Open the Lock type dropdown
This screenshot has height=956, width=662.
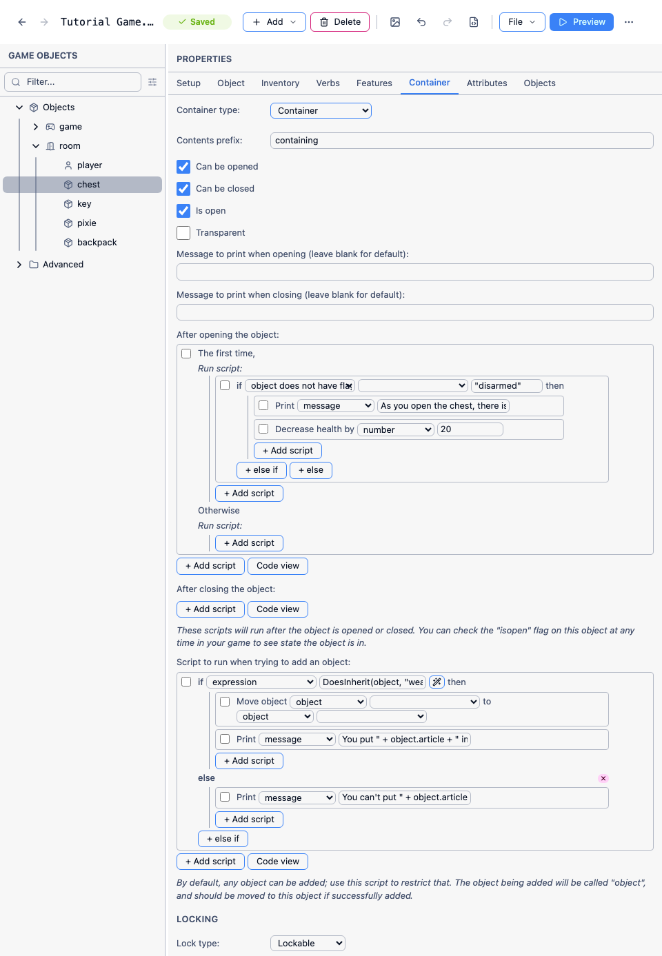click(308, 944)
